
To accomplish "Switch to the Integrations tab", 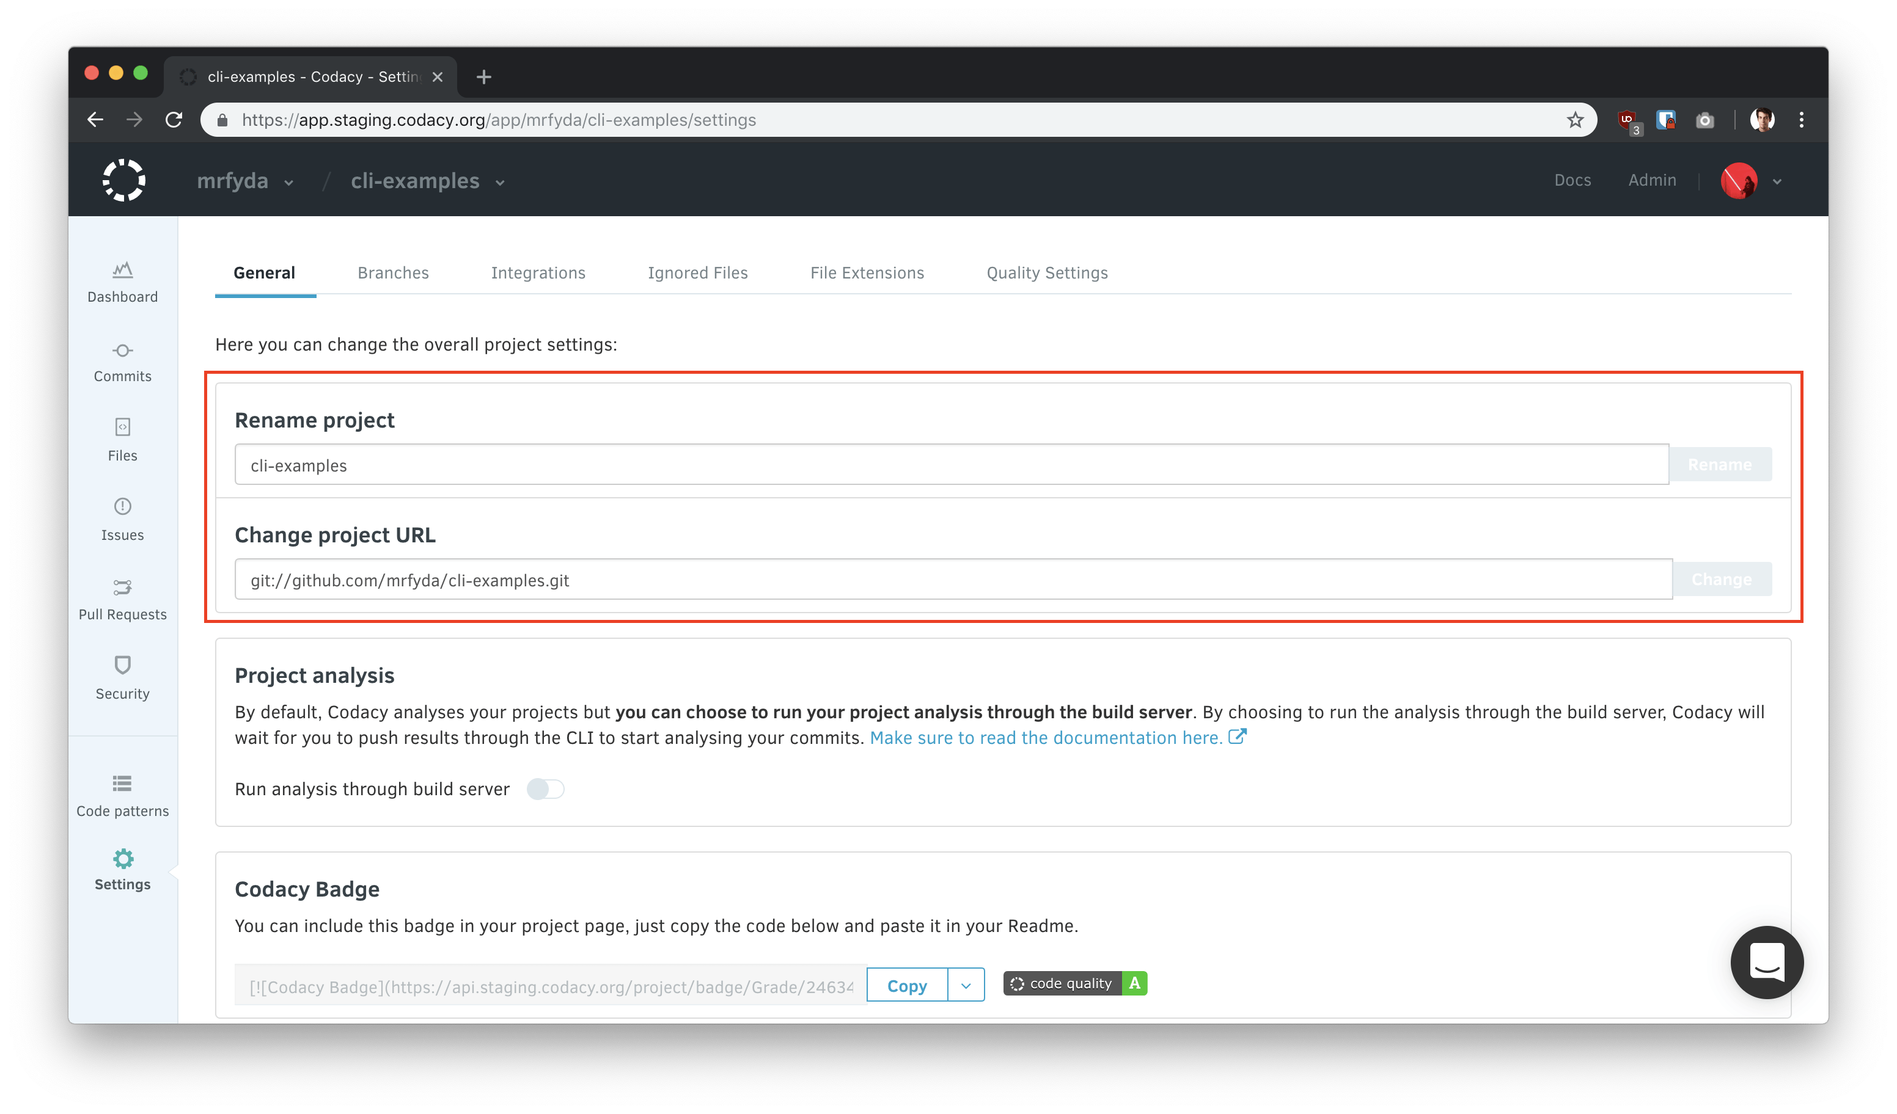I will coord(538,273).
